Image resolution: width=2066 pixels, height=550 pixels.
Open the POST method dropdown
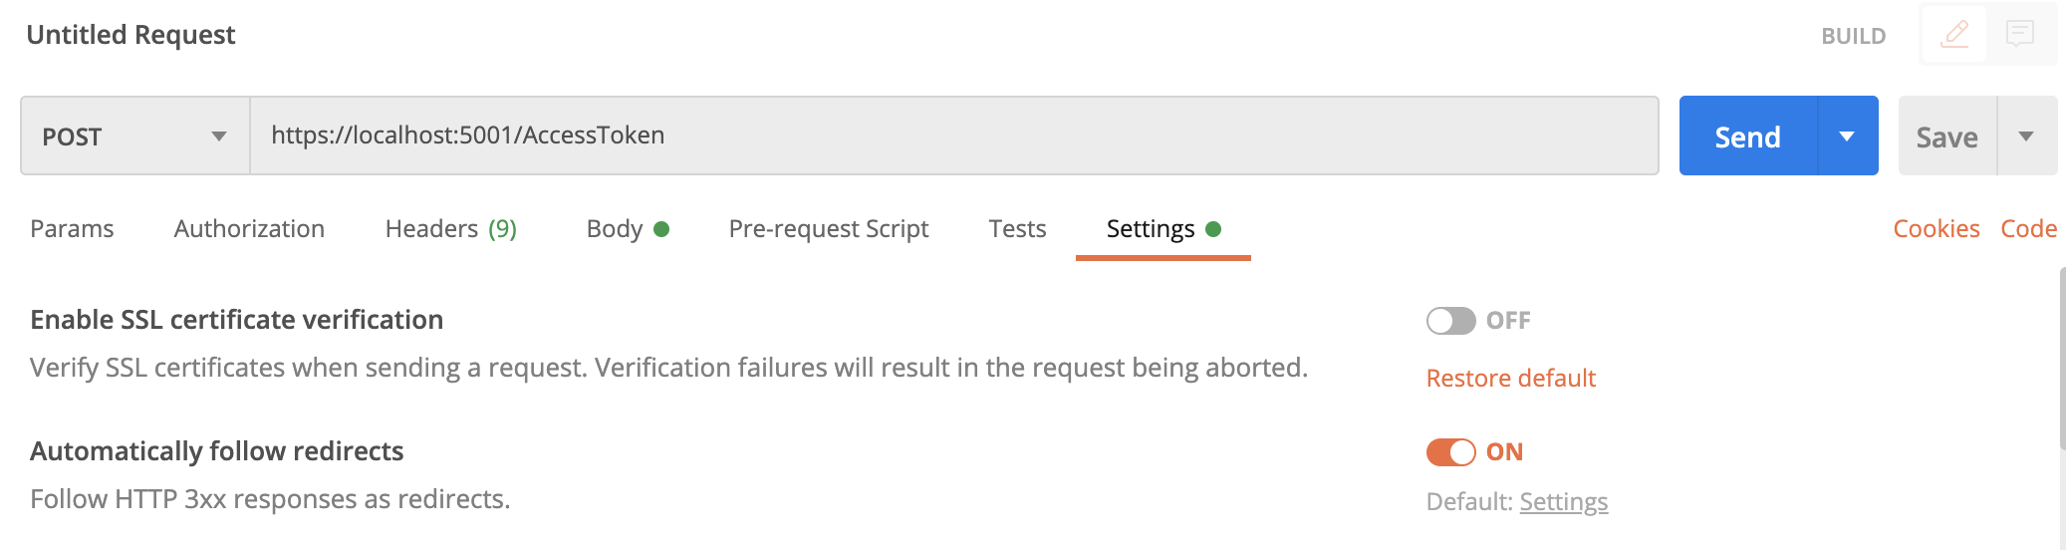(x=135, y=136)
